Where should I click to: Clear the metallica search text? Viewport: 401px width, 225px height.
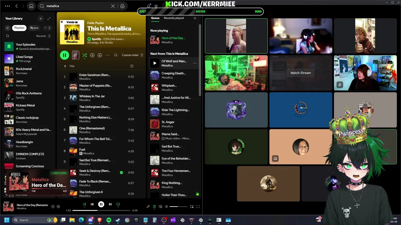coord(113,6)
